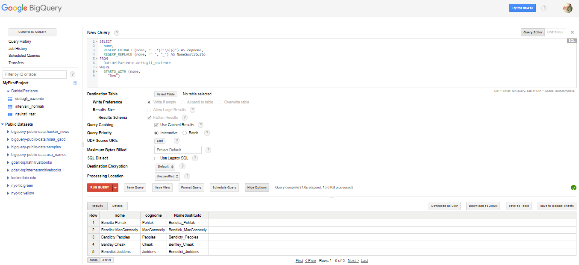Viewport: 579px width, 265px height.
Task: Download results as JSON
Action: tap(483, 206)
